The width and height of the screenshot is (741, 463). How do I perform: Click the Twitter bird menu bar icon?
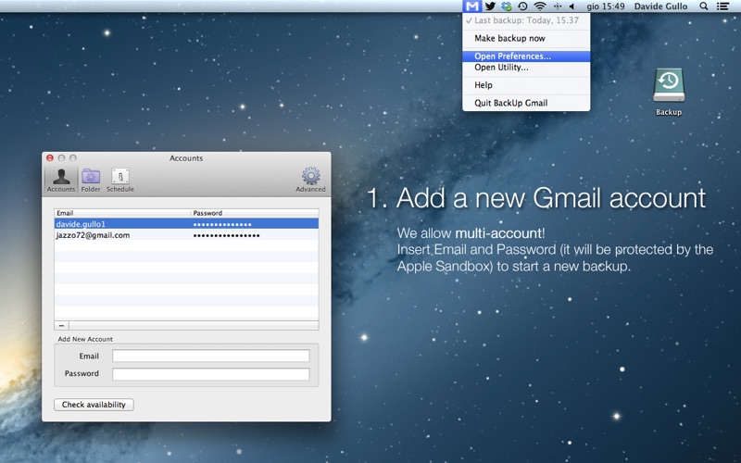pyautogui.click(x=490, y=6)
